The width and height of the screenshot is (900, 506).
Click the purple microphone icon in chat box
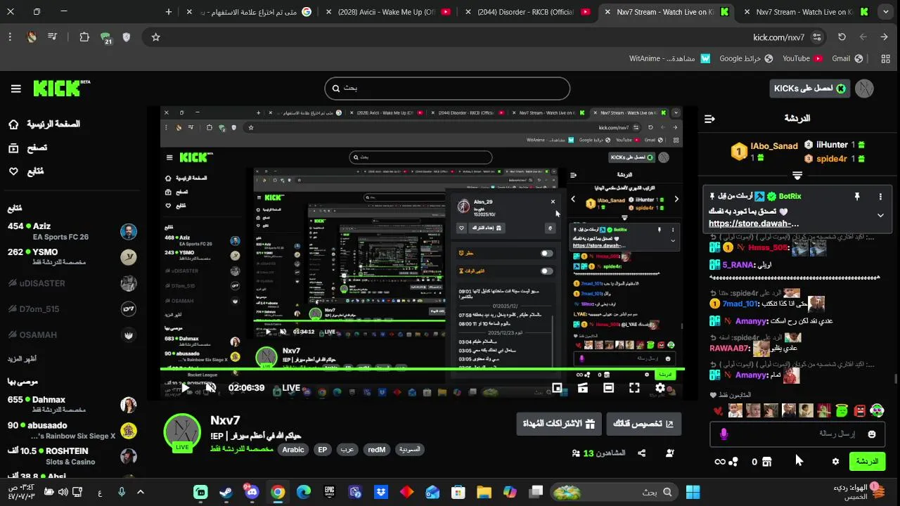pyautogui.click(x=724, y=434)
